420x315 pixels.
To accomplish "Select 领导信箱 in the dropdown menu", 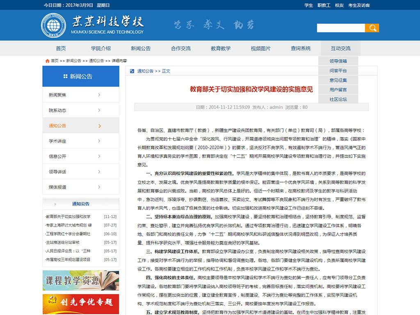I will [x=338, y=61].
